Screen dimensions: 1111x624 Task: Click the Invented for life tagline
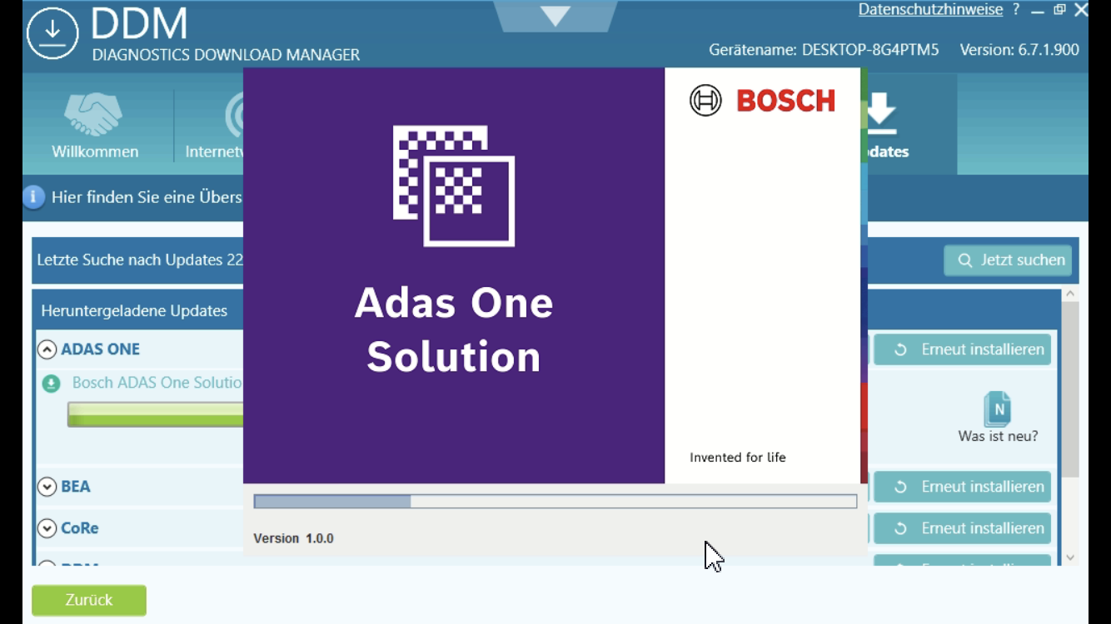point(738,458)
